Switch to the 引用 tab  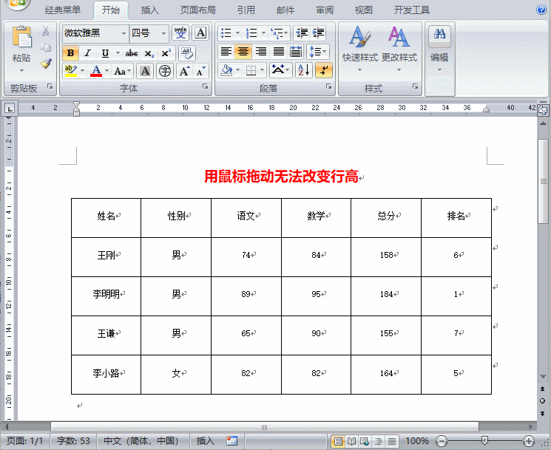point(246,10)
